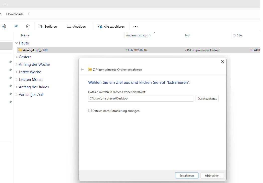
Task: Click the Share icon in toolbar
Action: coord(16,26)
